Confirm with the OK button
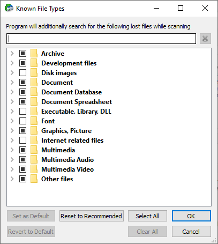The height and width of the screenshot is (244, 218). coord(191,216)
